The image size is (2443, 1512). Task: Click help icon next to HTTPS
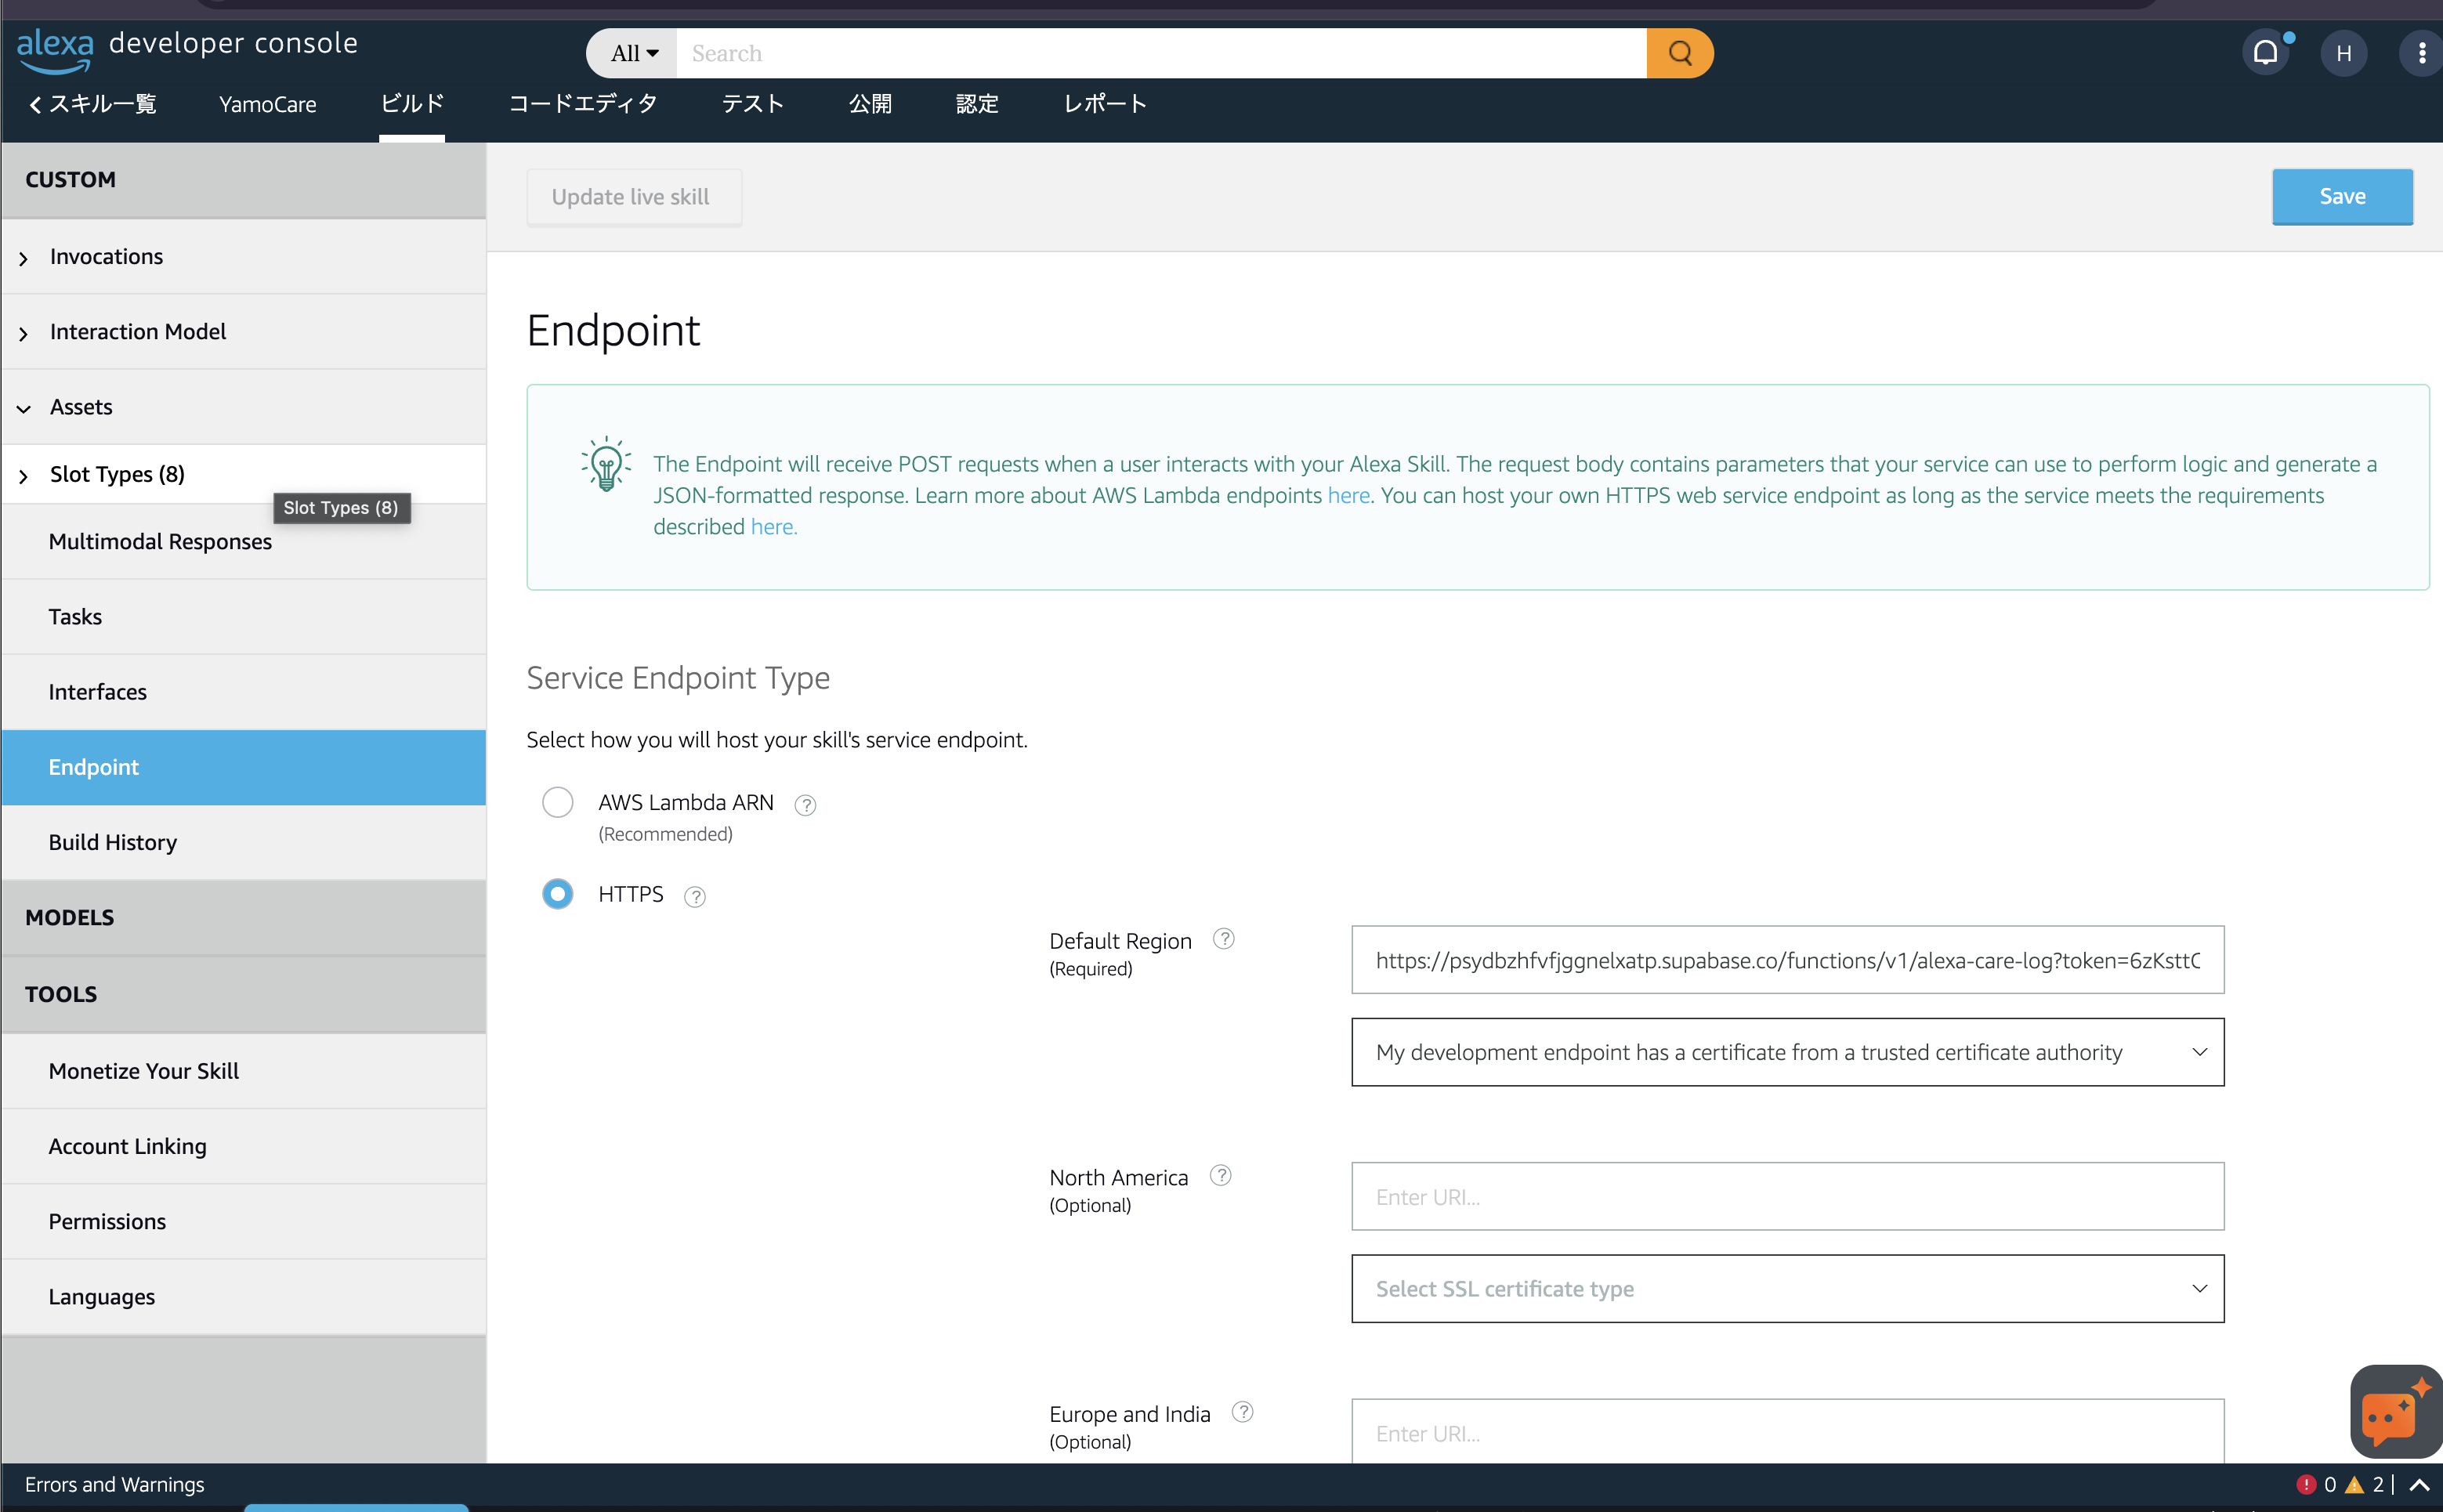coord(695,897)
